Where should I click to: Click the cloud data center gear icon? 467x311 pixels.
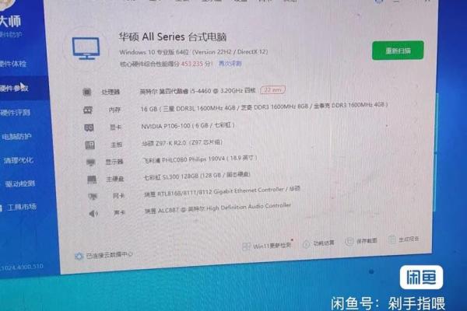pos(79,256)
